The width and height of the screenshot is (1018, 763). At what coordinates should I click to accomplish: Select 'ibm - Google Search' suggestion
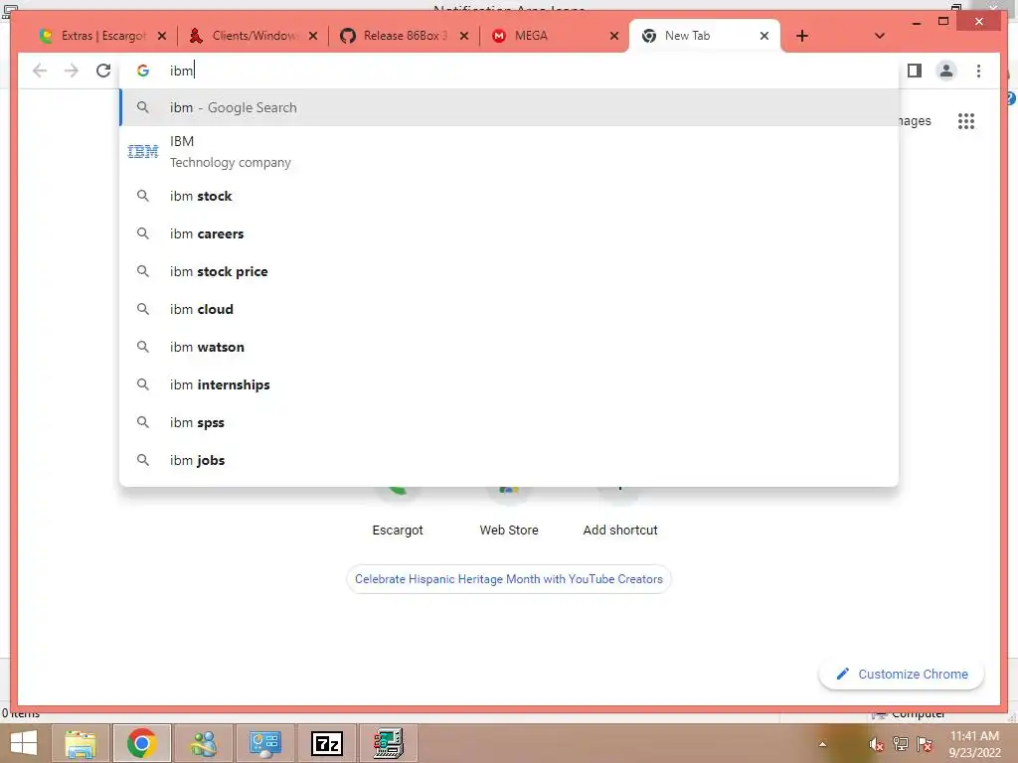510,107
